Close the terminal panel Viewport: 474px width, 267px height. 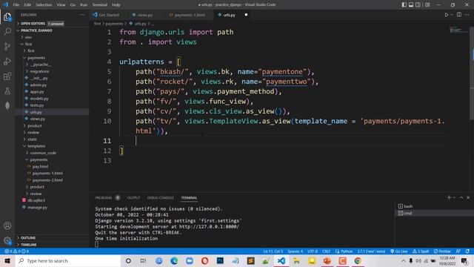pyautogui.click(x=468, y=197)
